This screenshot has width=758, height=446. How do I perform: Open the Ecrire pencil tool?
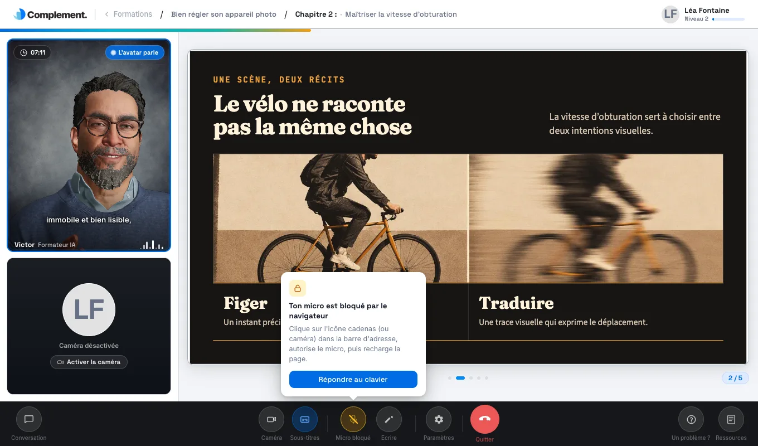pos(389,419)
